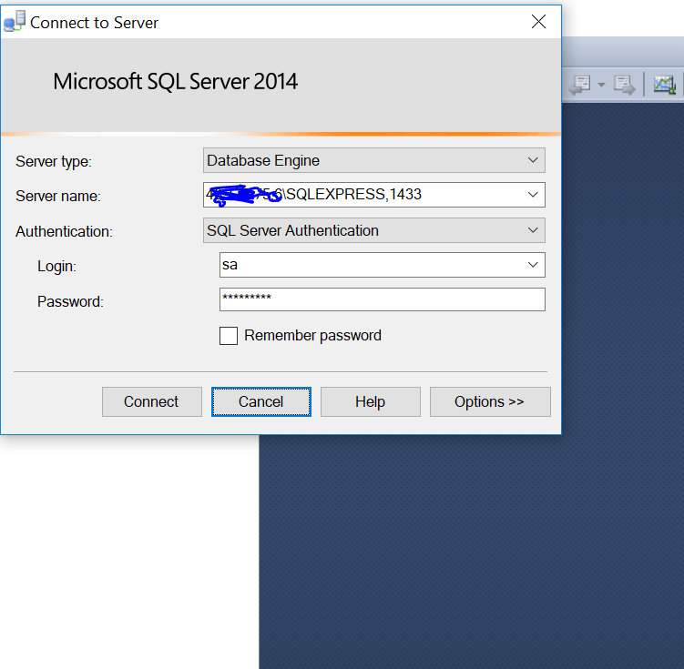The height and width of the screenshot is (669, 684).
Task: Select the SQL Server Authentication text
Action: (x=292, y=230)
